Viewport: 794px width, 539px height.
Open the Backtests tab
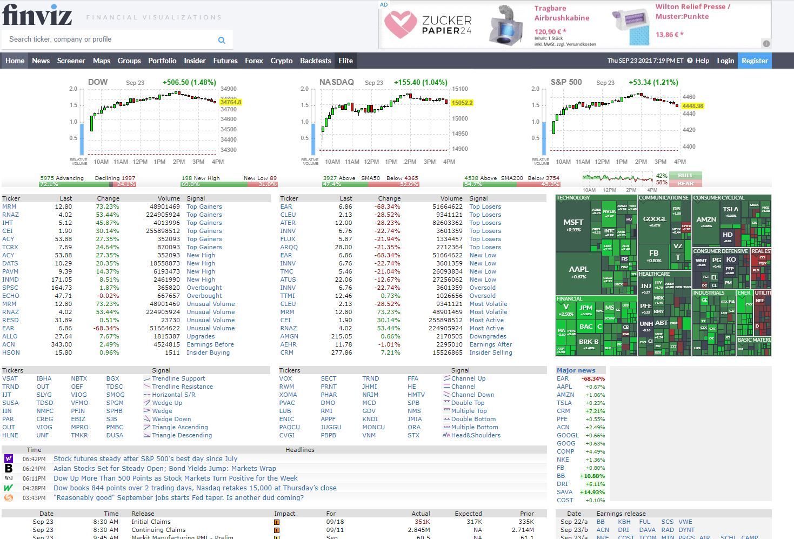point(316,61)
